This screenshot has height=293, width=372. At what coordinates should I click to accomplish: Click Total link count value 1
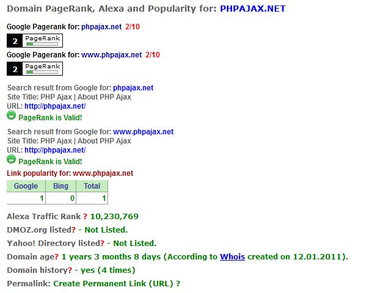pos(104,198)
